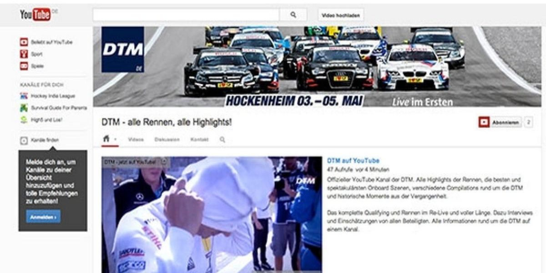546x273 pixels.
Task: Go to the Kontakt tab
Action: pyautogui.click(x=199, y=140)
